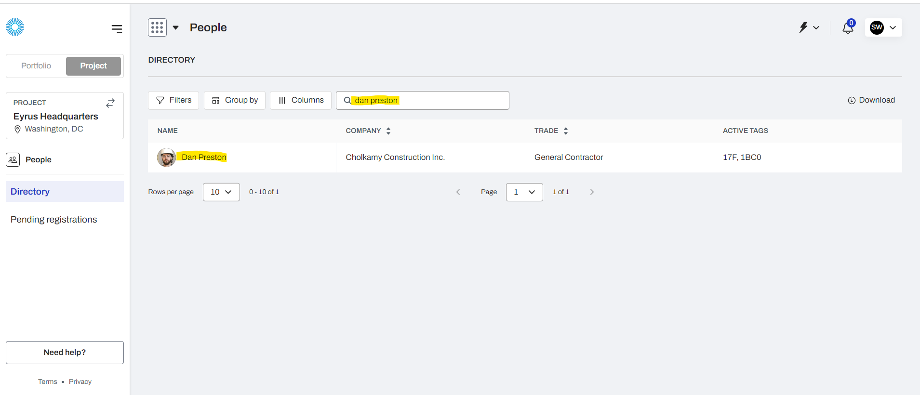This screenshot has width=920, height=395.
Task: Focus the search field with dan preston
Action: click(423, 100)
